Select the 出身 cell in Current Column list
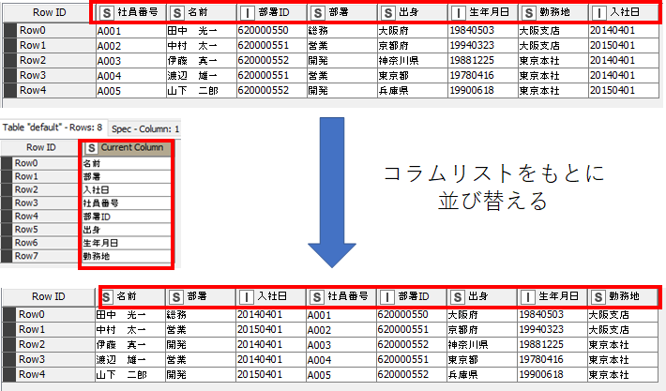Screen dimensions: 666x391 pyautogui.click(x=127, y=230)
